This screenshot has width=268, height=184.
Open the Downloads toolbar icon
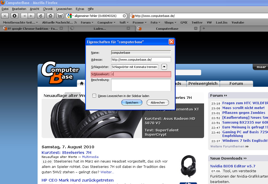point(15,16)
